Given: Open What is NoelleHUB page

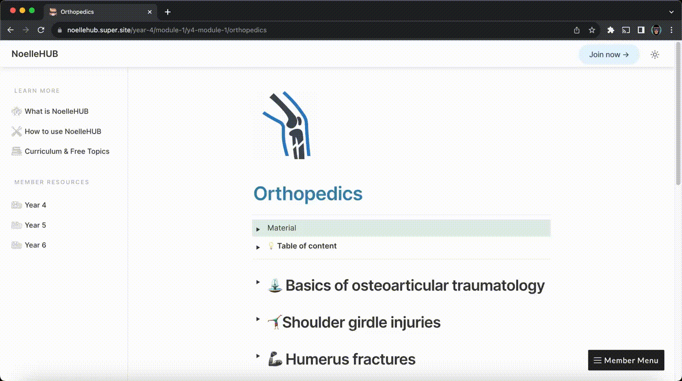Looking at the screenshot, I should (56, 111).
